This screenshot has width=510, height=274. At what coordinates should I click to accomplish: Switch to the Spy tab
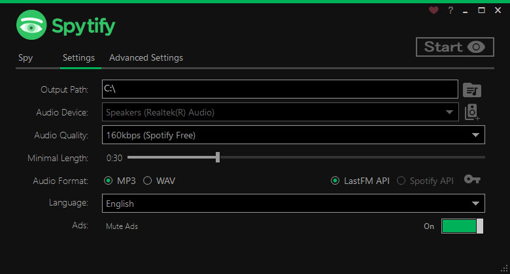(25, 58)
